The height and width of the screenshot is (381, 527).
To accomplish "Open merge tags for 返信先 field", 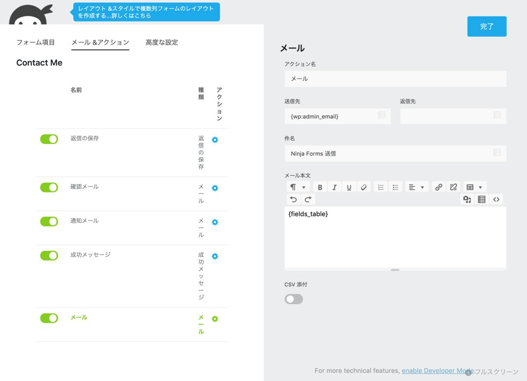I will point(497,115).
